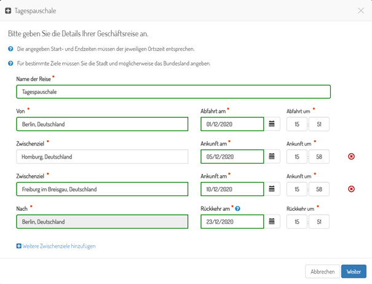The image size is (372, 284).
Task: Open calendar for Freiburg arrival date
Action: tap(272, 189)
